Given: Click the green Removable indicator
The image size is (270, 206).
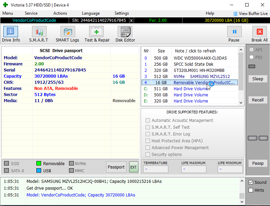Looking at the screenshot, I should click(39, 163).
